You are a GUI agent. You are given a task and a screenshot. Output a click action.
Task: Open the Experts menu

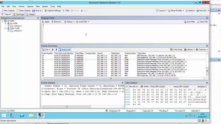45,7
